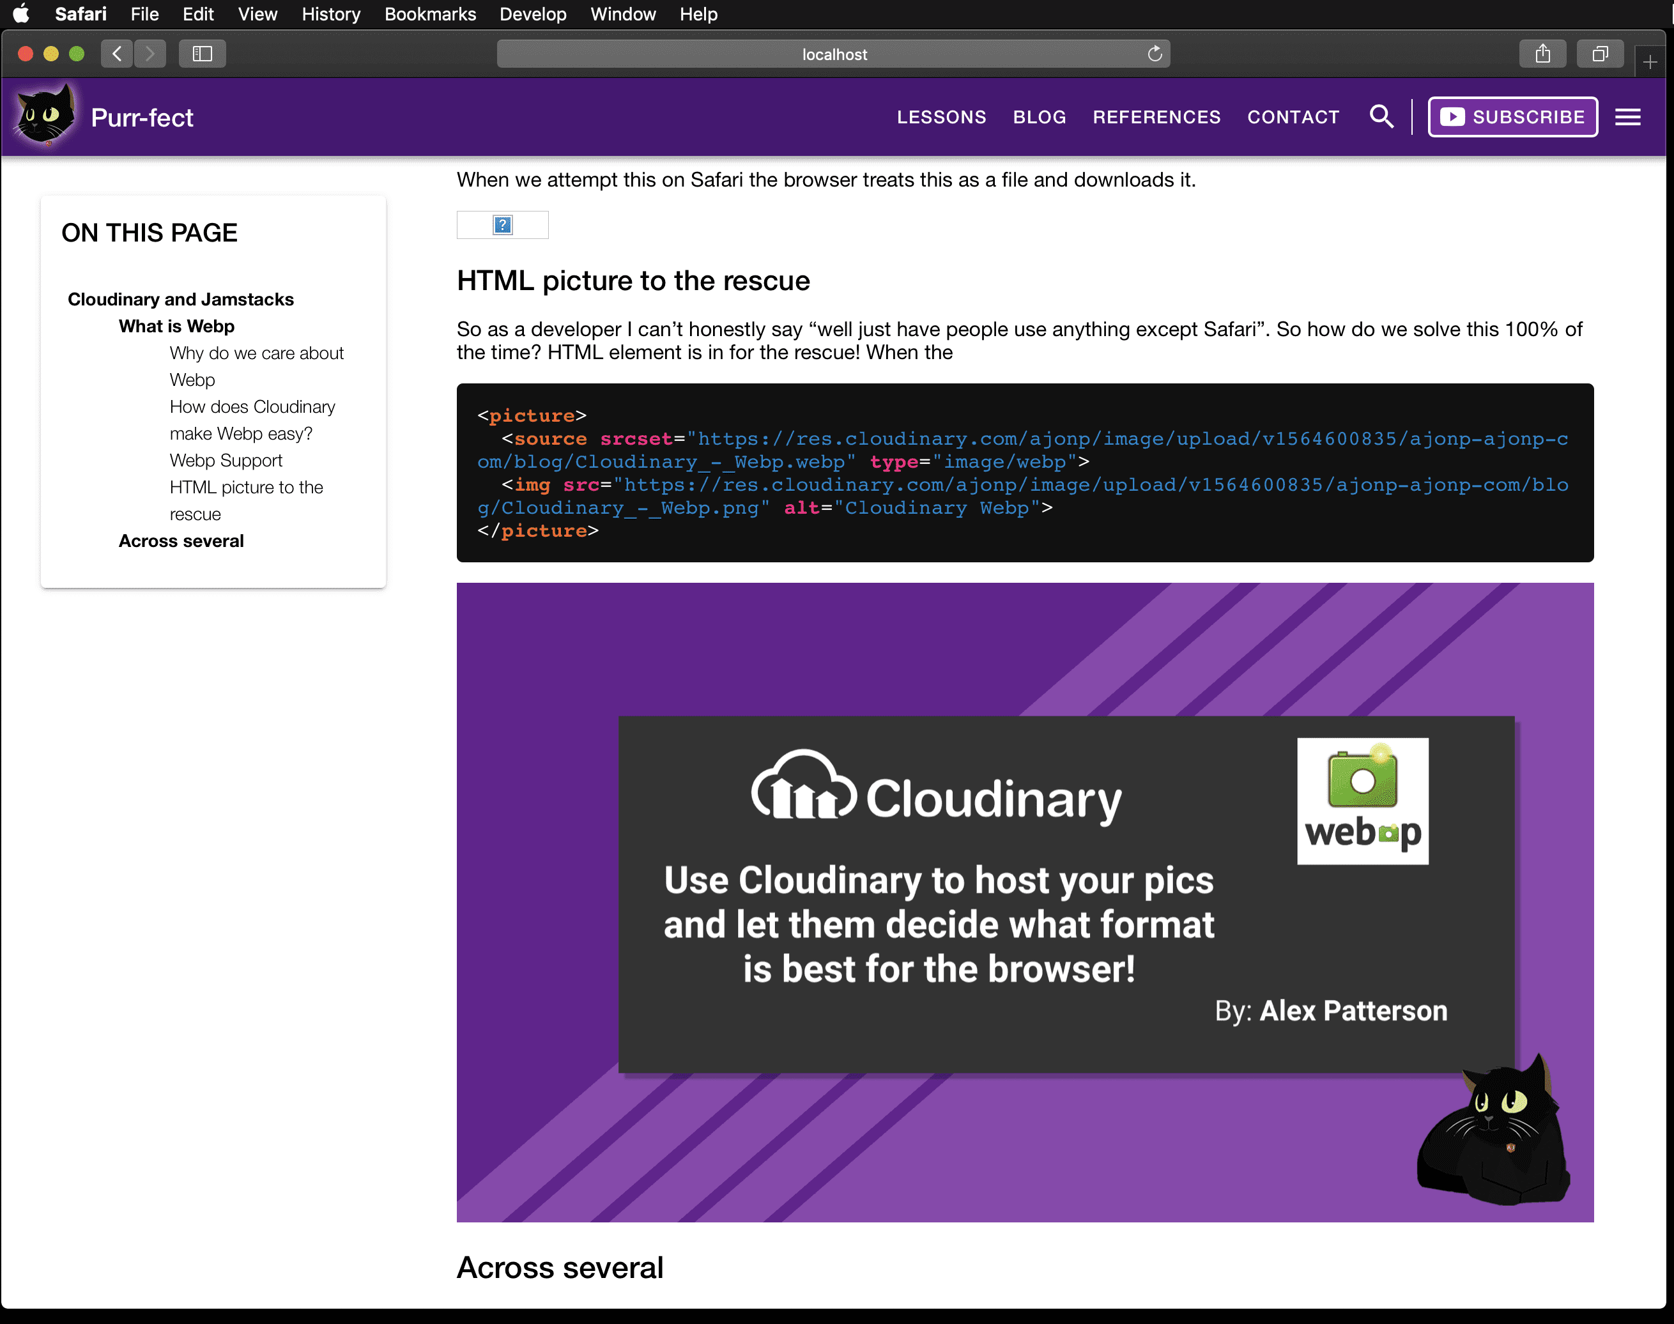Jump to Webp Support section

pos(226,461)
